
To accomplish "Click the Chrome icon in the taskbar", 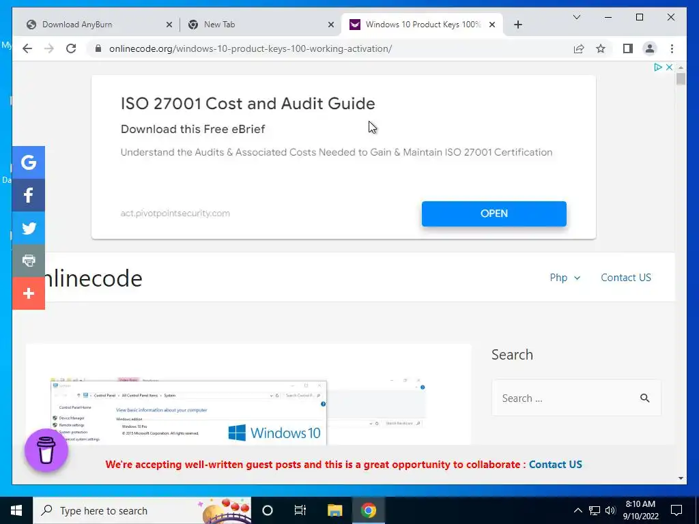I will [368, 510].
